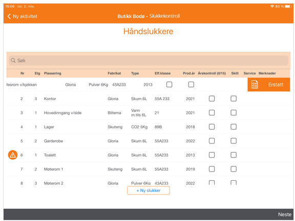Check Årskontroll box for Kontor row

coord(212,99)
